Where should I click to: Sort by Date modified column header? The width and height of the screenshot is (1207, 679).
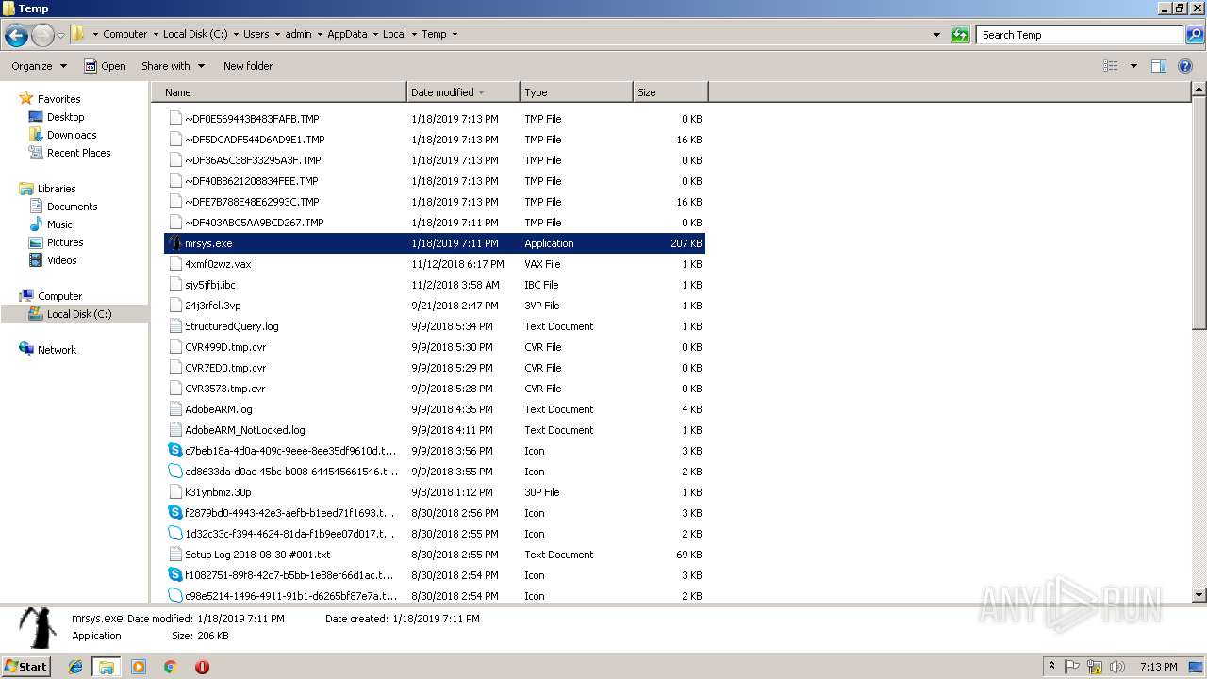tap(463, 92)
